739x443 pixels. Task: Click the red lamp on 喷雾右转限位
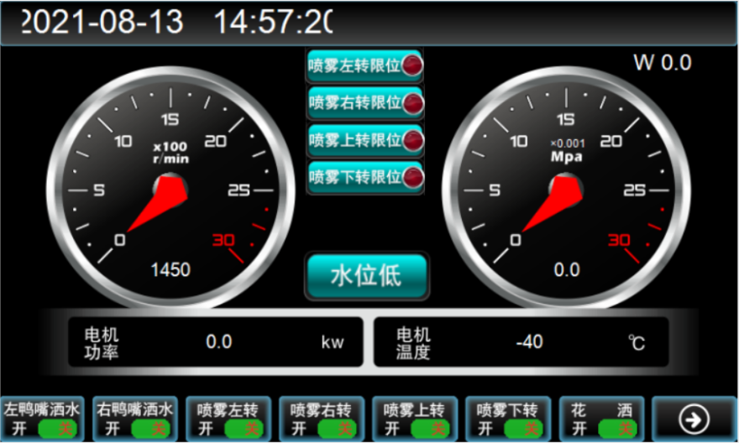(x=412, y=102)
